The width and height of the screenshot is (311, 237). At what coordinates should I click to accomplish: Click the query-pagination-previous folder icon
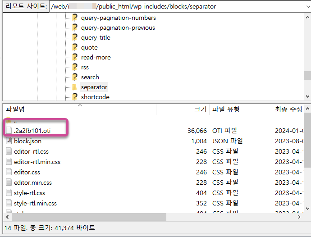coord(75,27)
